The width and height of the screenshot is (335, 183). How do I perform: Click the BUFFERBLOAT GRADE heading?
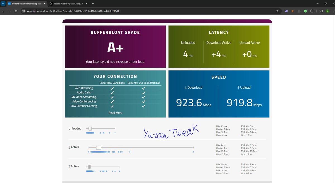click(x=115, y=32)
